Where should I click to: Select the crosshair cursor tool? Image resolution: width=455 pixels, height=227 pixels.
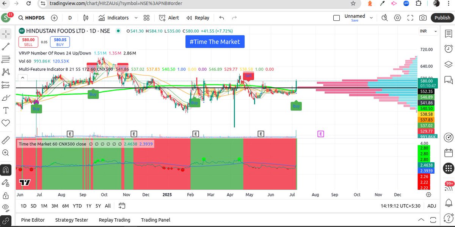(x=6, y=34)
